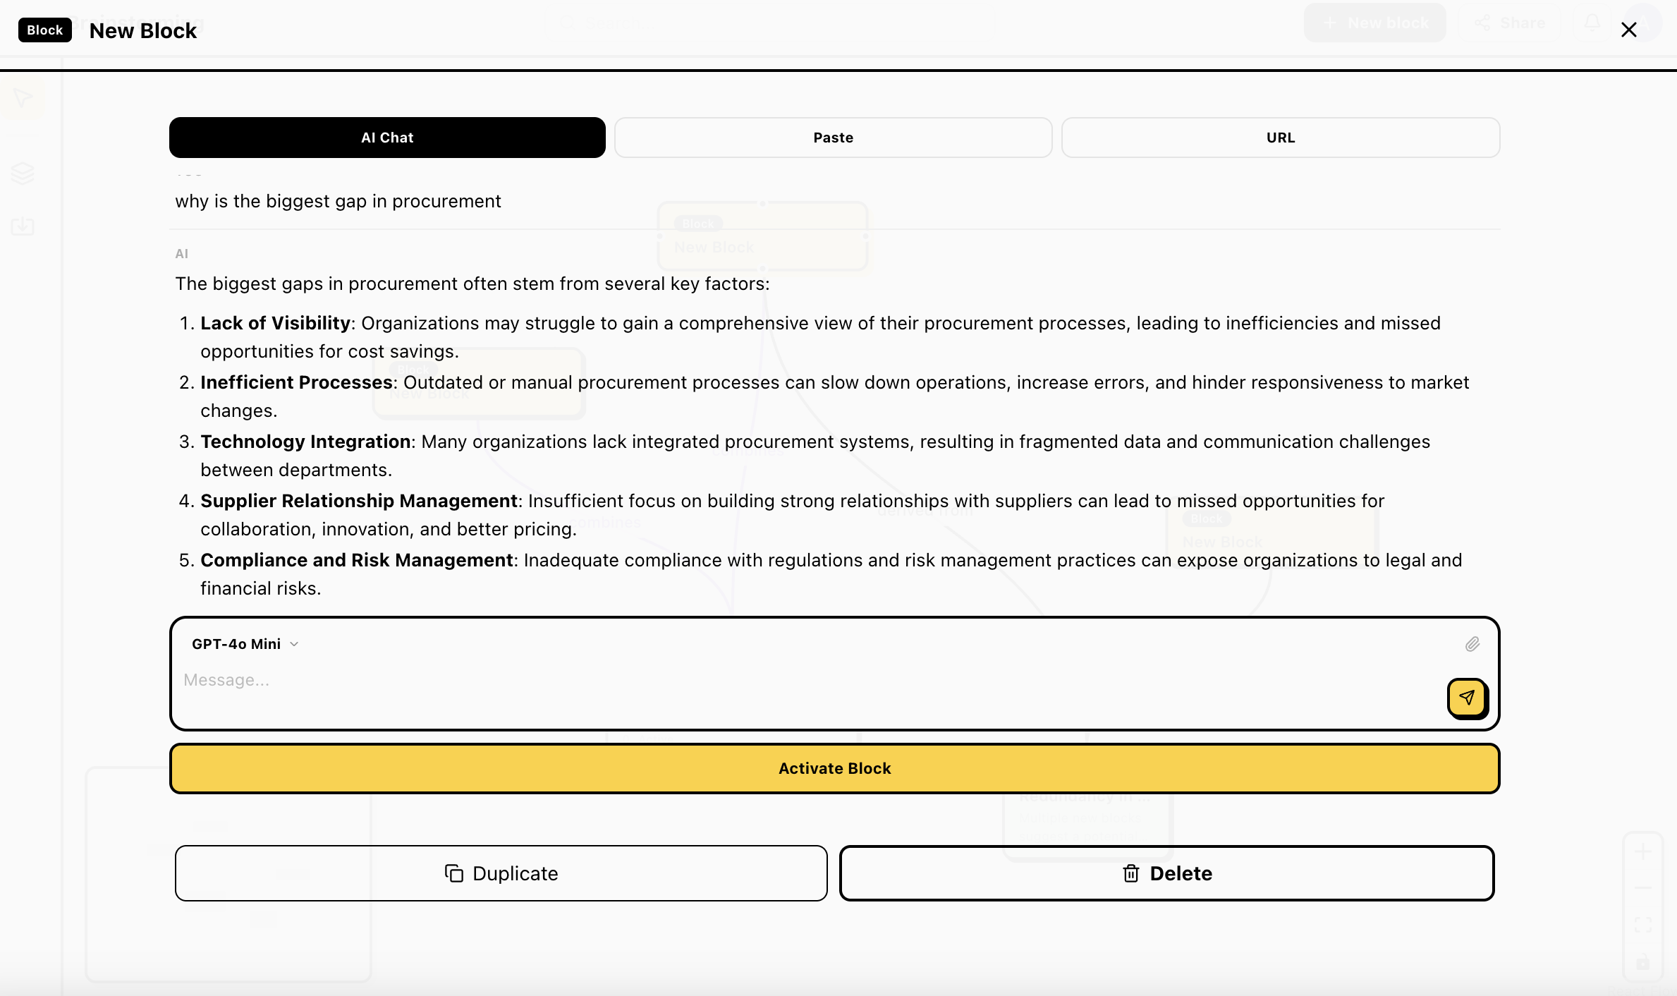The height and width of the screenshot is (996, 1677).
Task: Click the paperclip attach file icon
Action: coord(1472,644)
